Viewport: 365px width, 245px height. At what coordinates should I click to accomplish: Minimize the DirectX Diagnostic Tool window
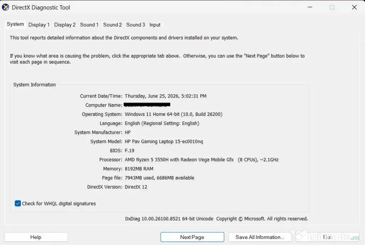pyautogui.click(x=310, y=7)
